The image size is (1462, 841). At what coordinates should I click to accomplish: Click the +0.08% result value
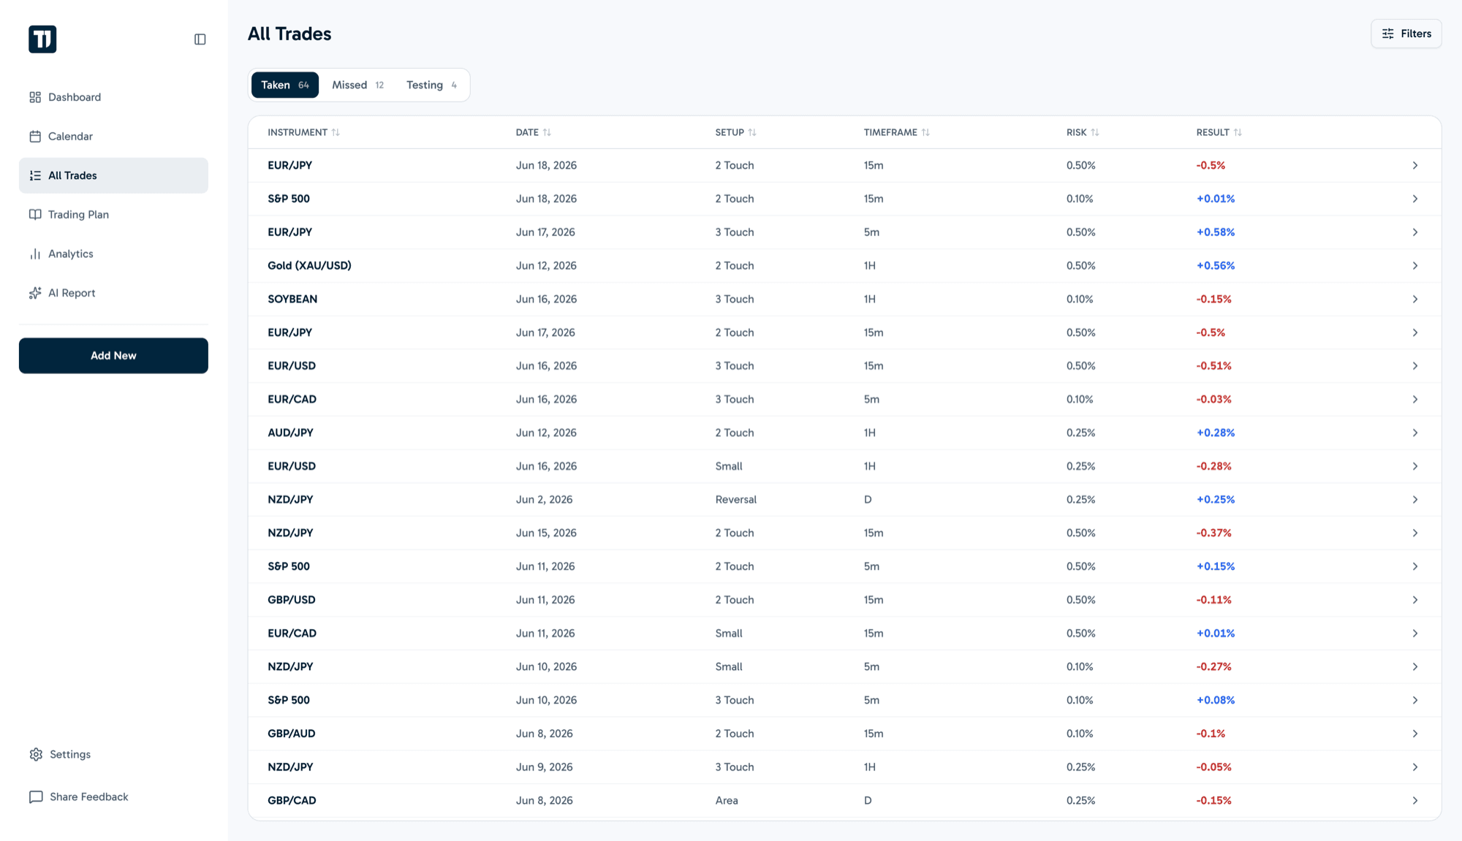point(1216,700)
